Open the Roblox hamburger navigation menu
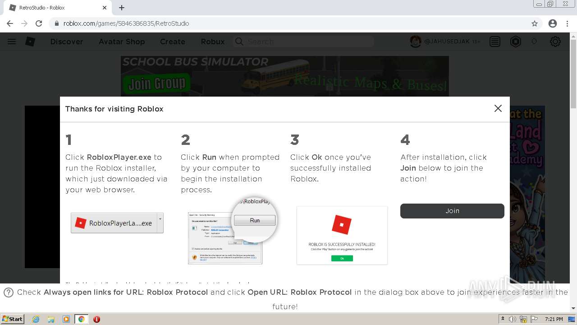Viewport: 577px width, 325px height. (12, 42)
